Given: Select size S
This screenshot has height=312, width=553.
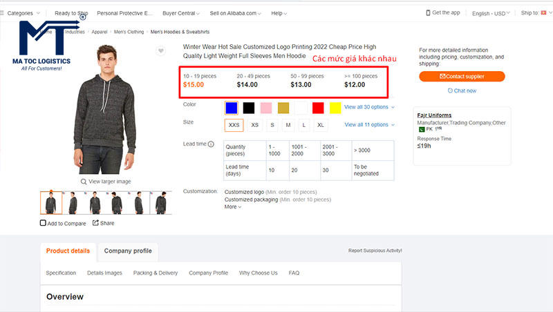Looking at the screenshot, I should tap(272, 125).
